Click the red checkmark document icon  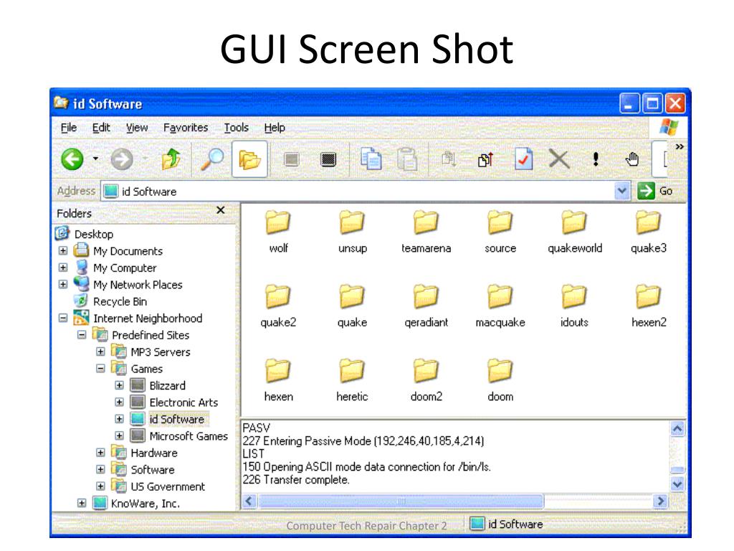[523, 159]
